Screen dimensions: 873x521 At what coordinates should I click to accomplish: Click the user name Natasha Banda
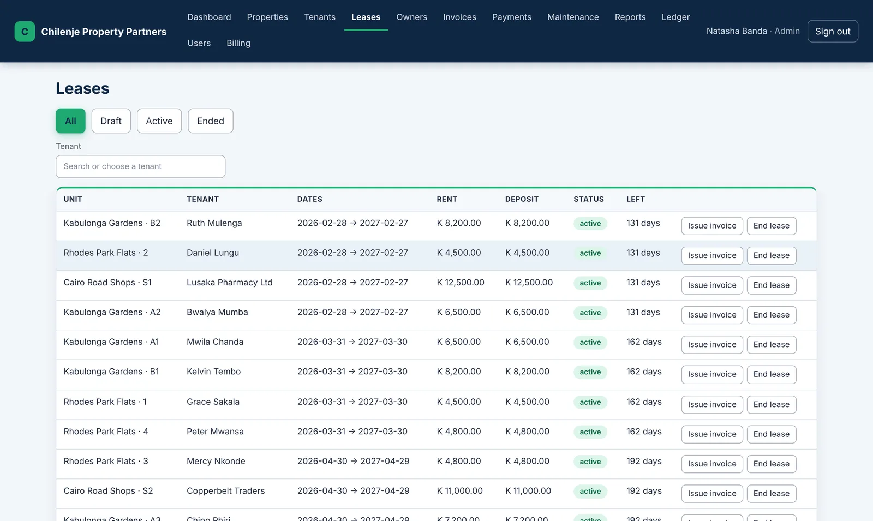point(737,31)
